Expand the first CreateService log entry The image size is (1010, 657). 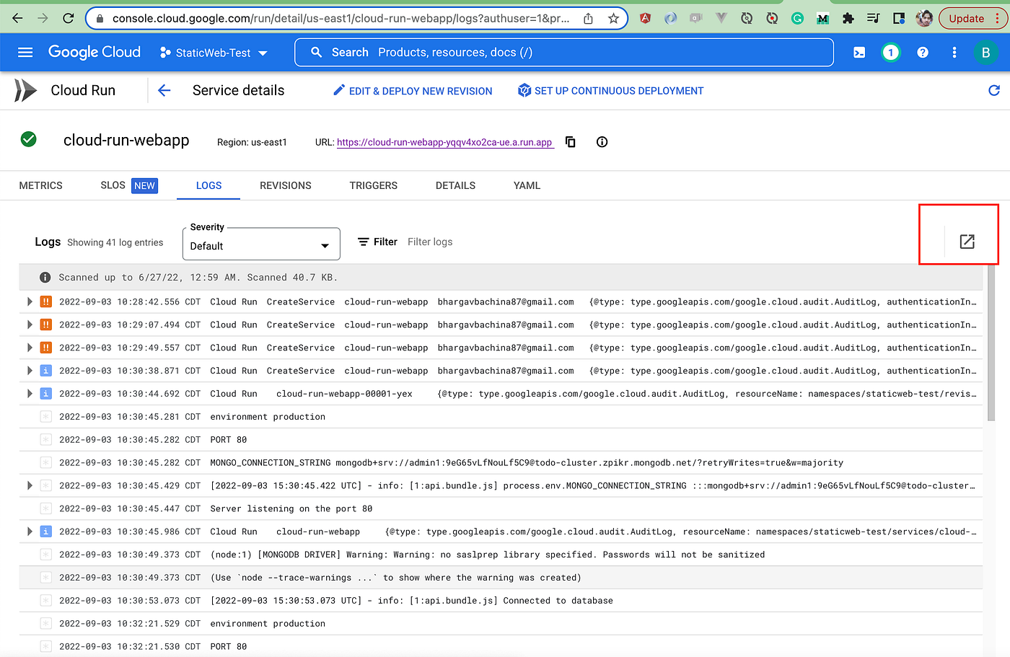(x=29, y=301)
